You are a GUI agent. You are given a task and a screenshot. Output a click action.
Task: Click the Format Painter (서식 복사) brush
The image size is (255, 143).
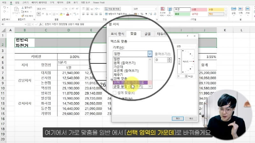23,16
